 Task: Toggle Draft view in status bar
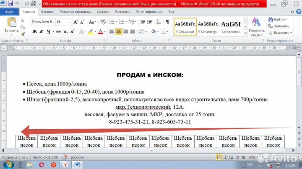[x=243, y=157]
